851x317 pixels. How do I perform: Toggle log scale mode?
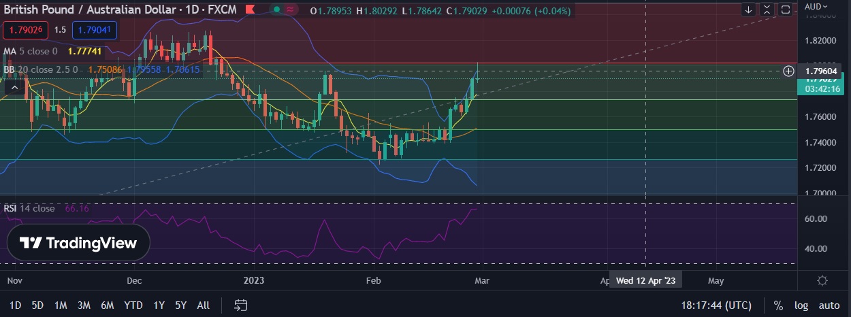coord(801,305)
